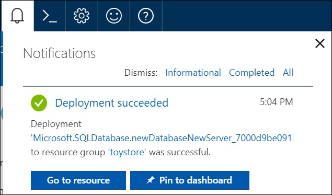Click the Dismiss: label
The width and height of the screenshot is (332, 195).
click(x=141, y=73)
